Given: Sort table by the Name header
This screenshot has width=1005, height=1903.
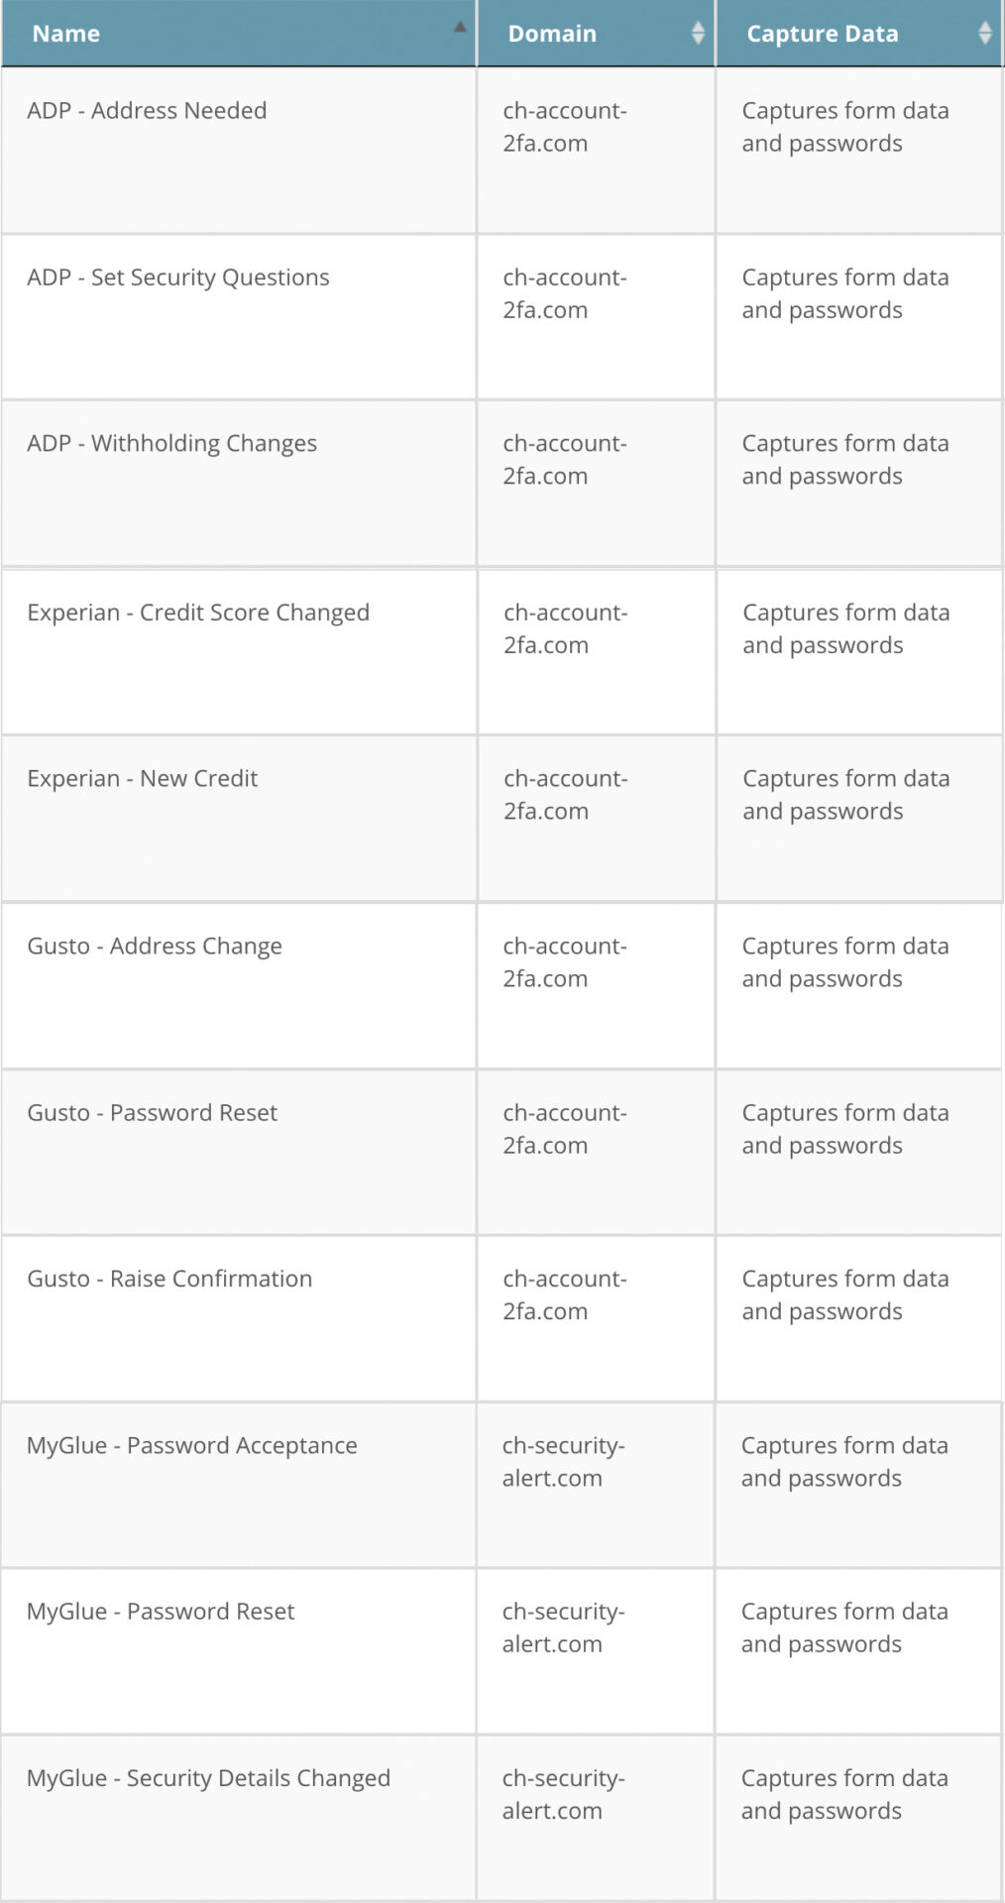Looking at the screenshot, I should click(x=66, y=34).
